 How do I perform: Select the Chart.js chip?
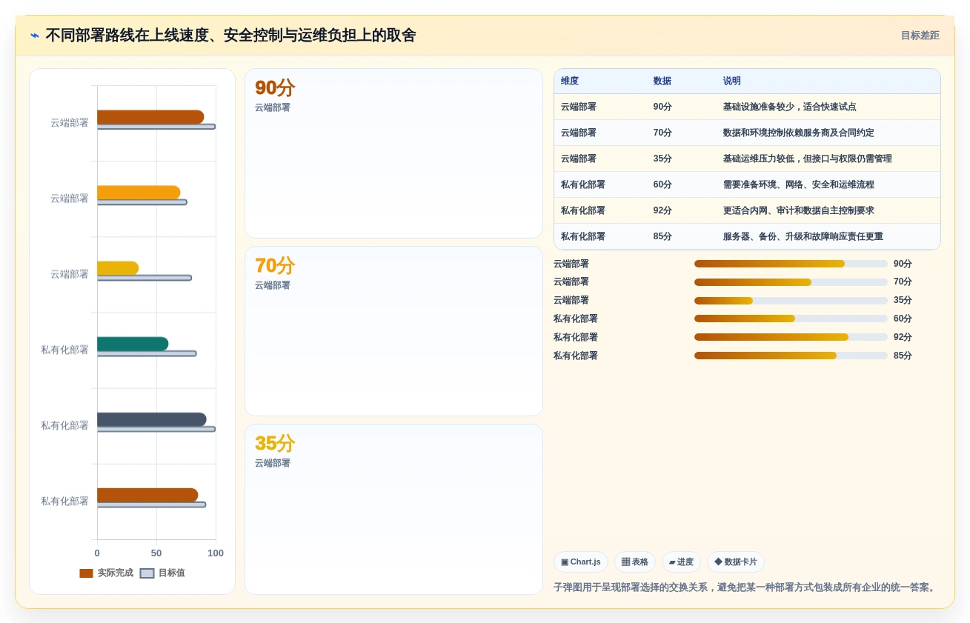(581, 562)
